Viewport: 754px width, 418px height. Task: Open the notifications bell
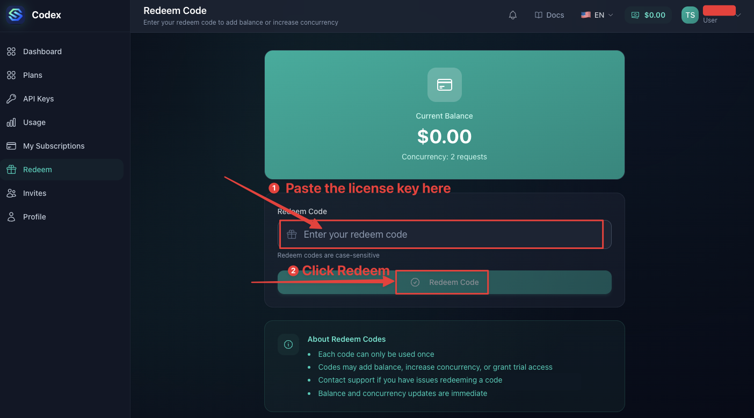pyautogui.click(x=513, y=15)
